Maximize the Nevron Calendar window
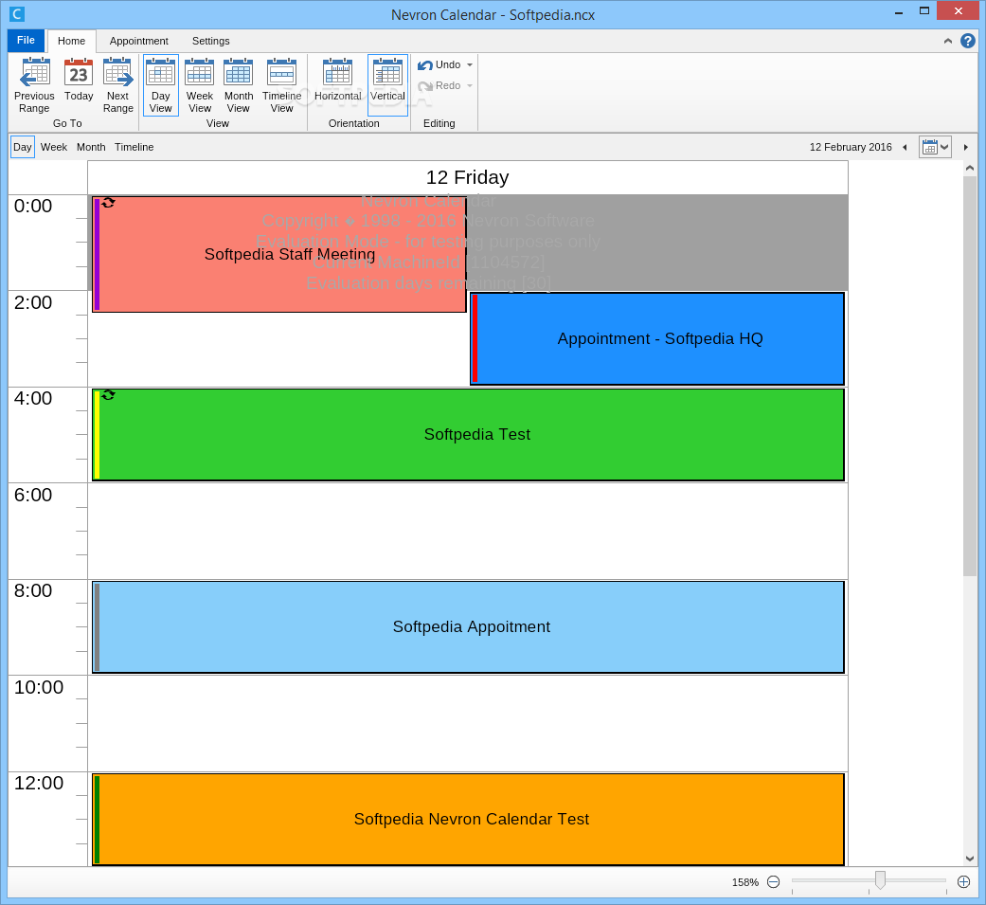The height and width of the screenshot is (905, 986). 924,10
